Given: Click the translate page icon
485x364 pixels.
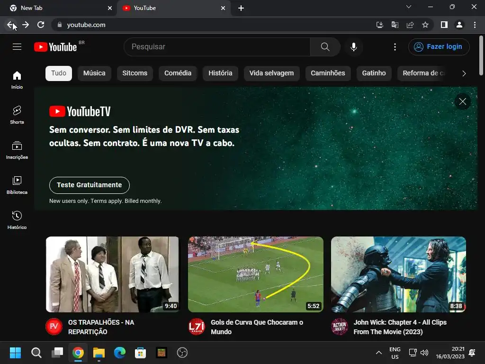Looking at the screenshot, I should tap(395, 25).
